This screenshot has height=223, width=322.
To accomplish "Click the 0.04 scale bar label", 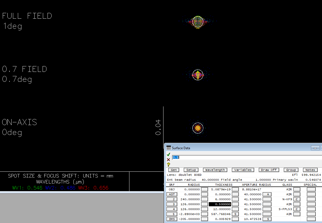I will [158, 128].
